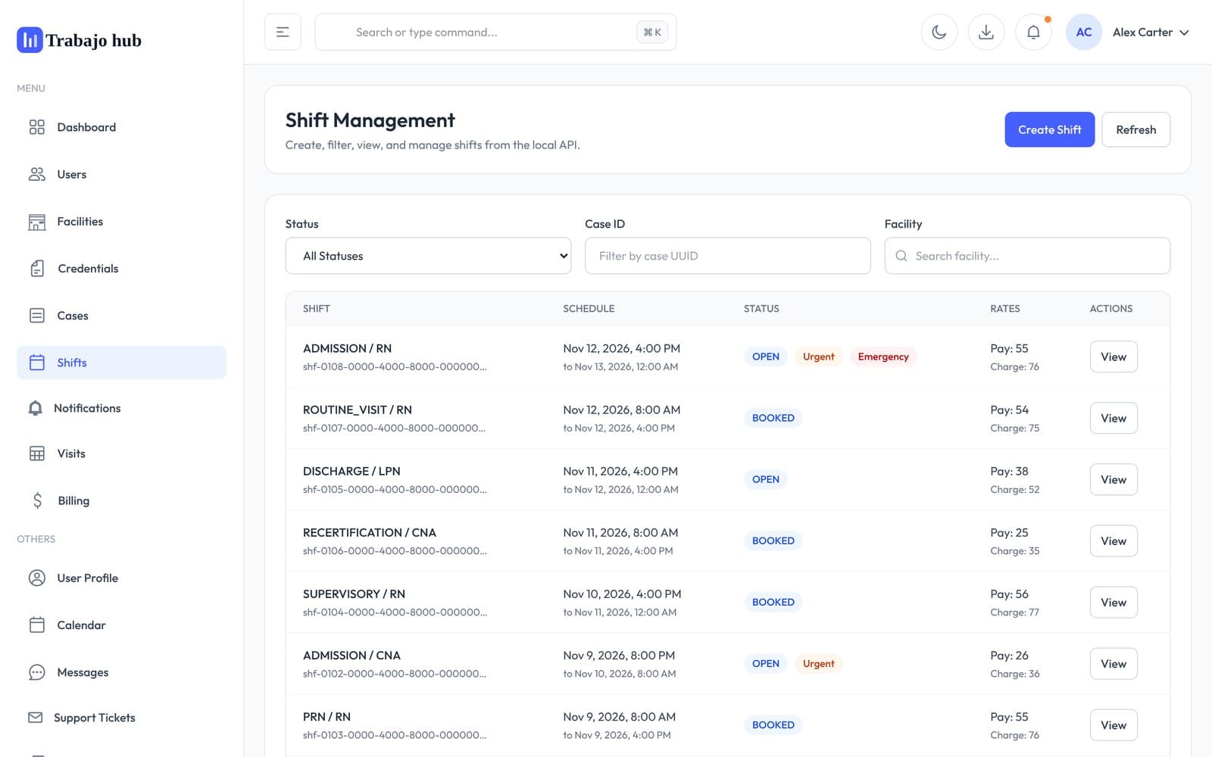The width and height of the screenshot is (1212, 757).
Task: View the SUPERVISORY / RN shift
Action: [1114, 602]
